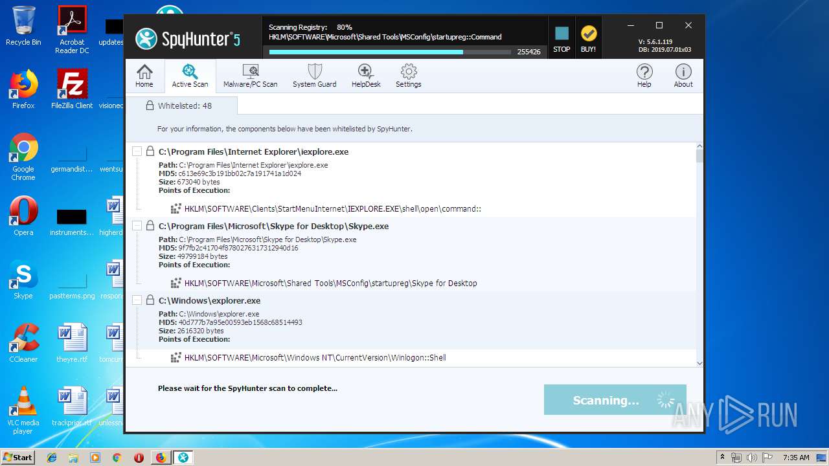Click the registry icon for Skype for Desktop startupreg
The width and height of the screenshot is (829, 466).
(x=176, y=283)
